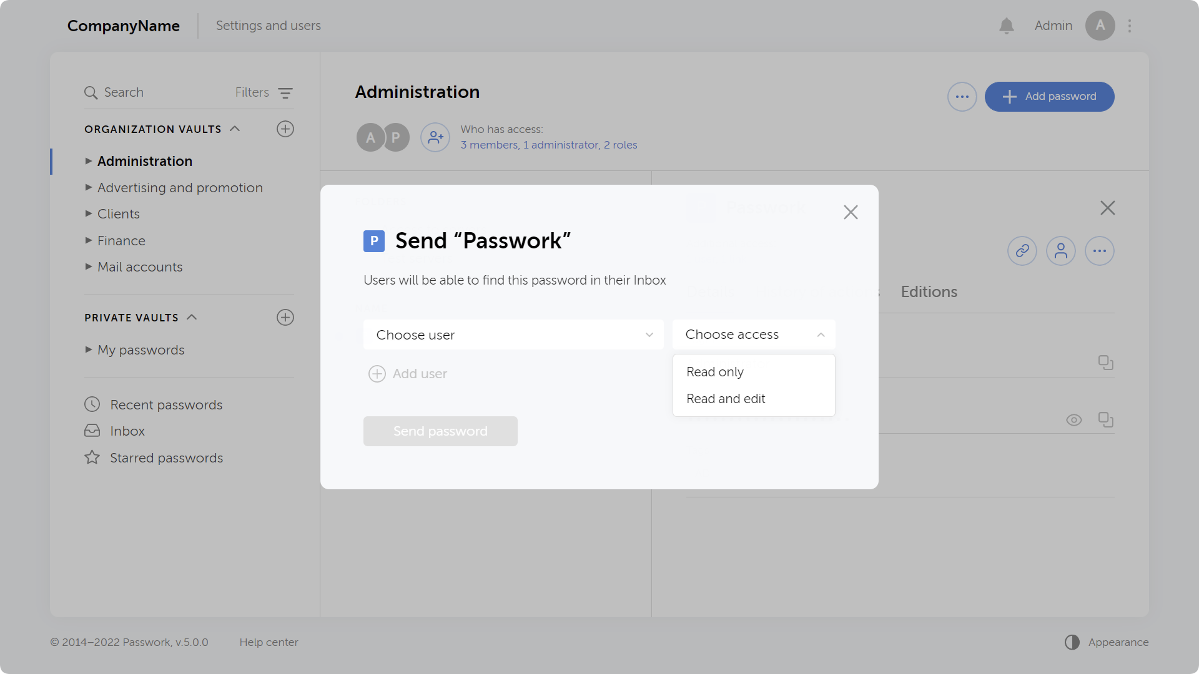Collapse the Organization Vaults section
Image resolution: width=1199 pixels, height=674 pixels.
pyautogui.click(x=235, y=129)
